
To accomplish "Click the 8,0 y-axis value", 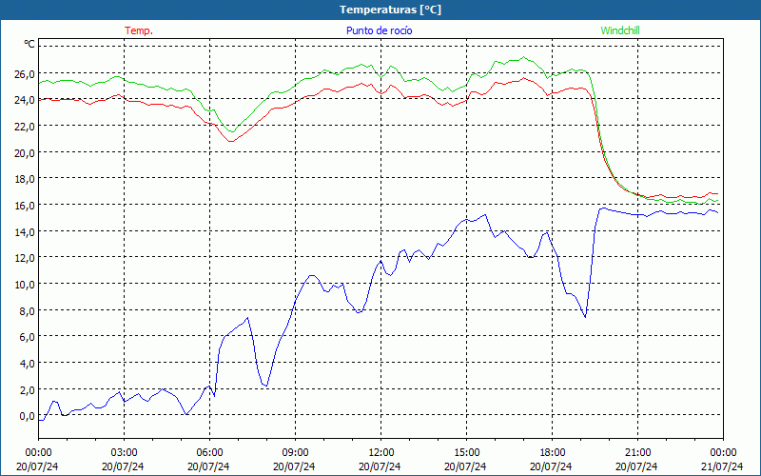I will tap(29, 310).
